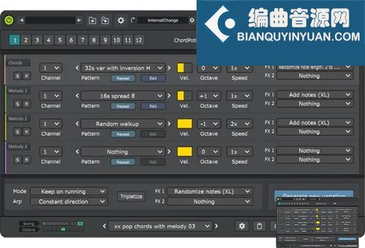
Task: Click Edit on the Melody 1 row
Action: [x=153, y=107]
